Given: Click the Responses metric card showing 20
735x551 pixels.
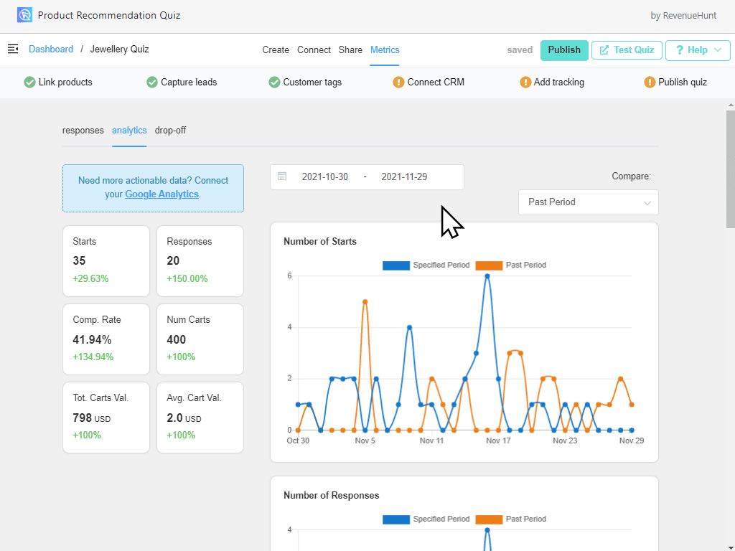Looking at the screenshot, I should pos(200,261).
